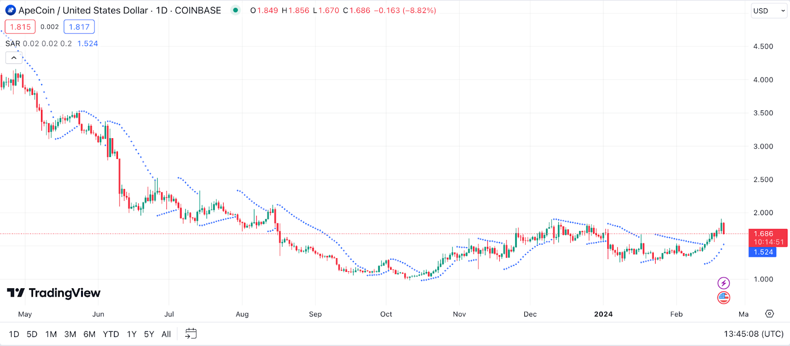Image resolution: width=790 pixels, height=346 pixels.
Task: Click the purple lightning bolt event icon
Action: click(723, 283)
